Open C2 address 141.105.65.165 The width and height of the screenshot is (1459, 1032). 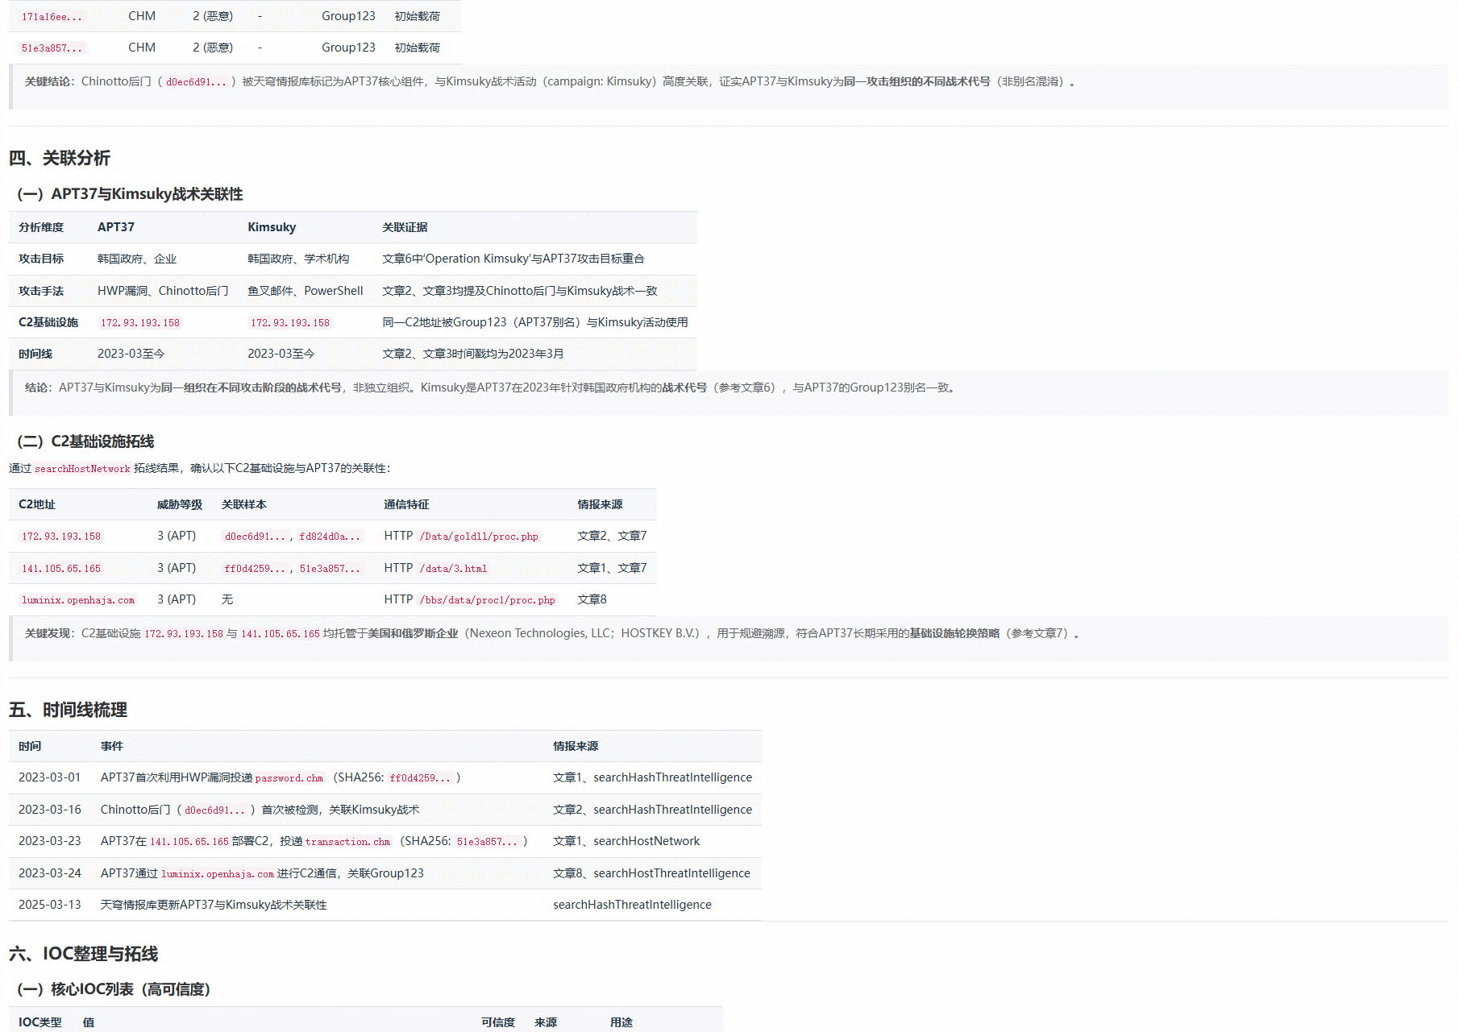coord(61,568)
